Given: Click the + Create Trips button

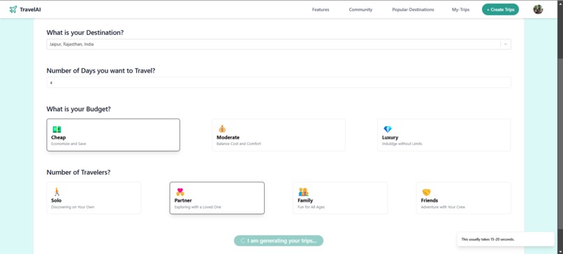Looking at the screenshot, I should (x=501, y=9).
